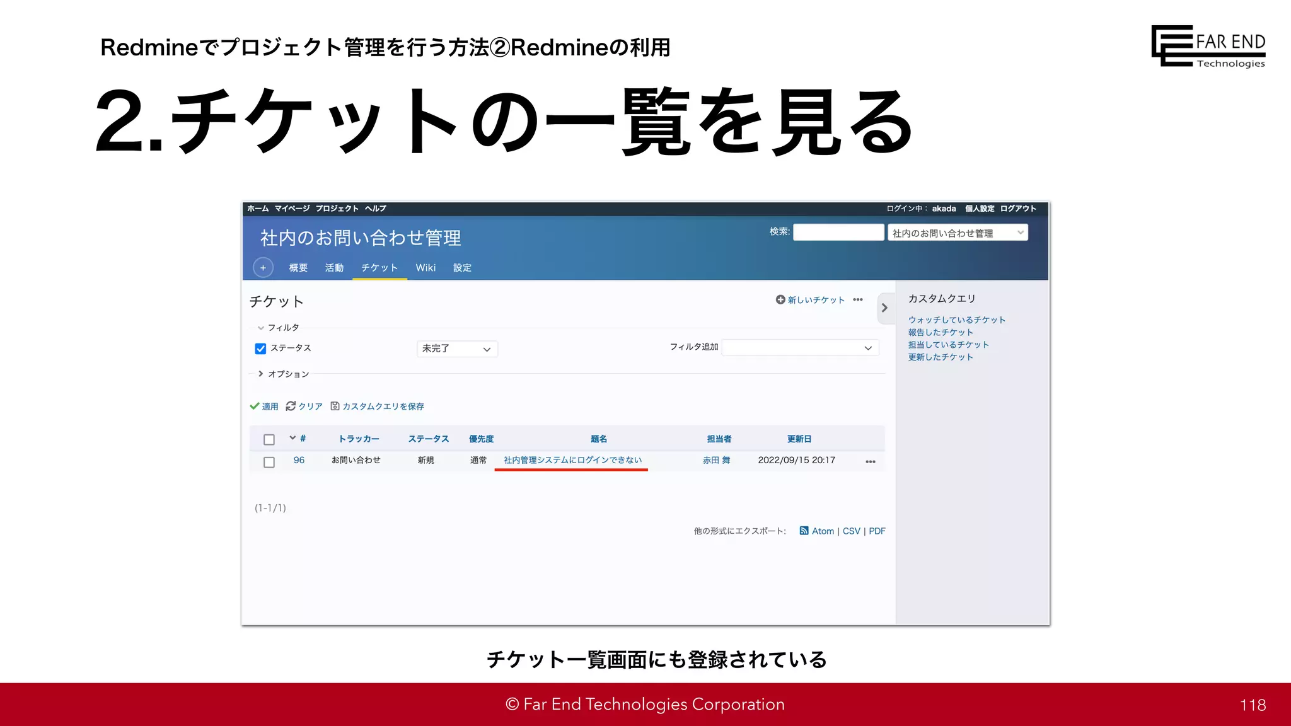The width and height of the screenshot is (1291, 726).
Task: Click the クリア reload icon
Action: (x=291, y=406)
